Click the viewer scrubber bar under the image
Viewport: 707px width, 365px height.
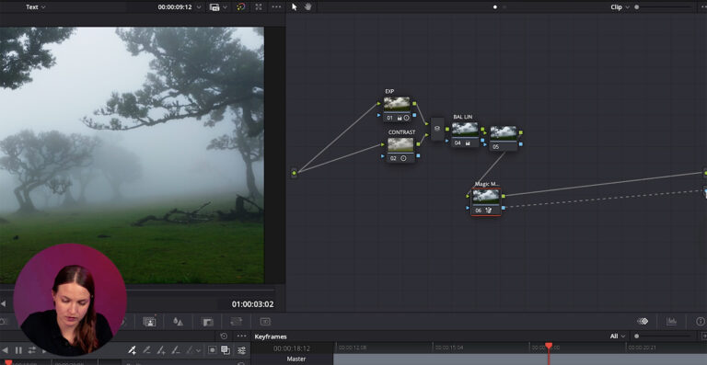point(137,291)
